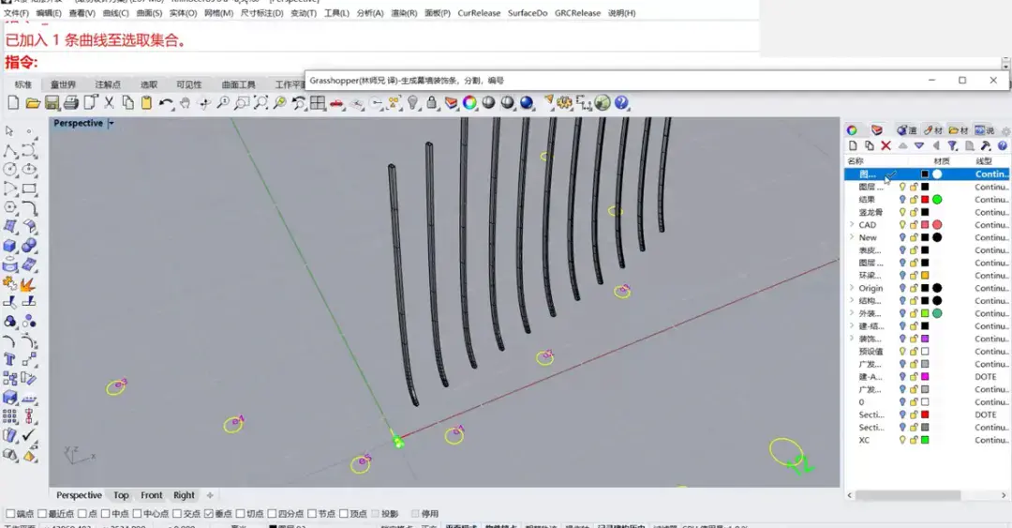
Task: Expand the New layer tree
Action: click(x=852, y=237)
